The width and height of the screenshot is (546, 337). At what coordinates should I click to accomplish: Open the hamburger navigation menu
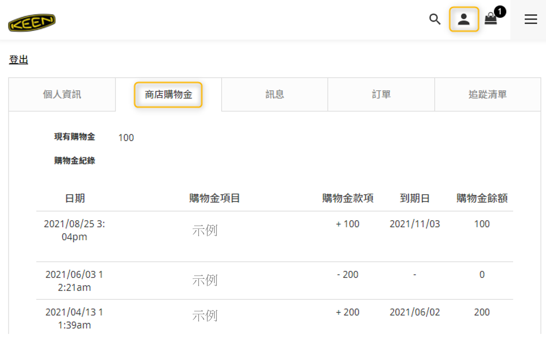click(531, 19)
